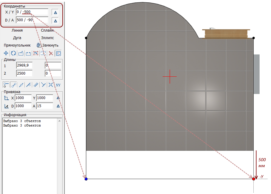This screenshot has width=271, height=194.
Task: Click the ruler measure icon
Action: 43,53
